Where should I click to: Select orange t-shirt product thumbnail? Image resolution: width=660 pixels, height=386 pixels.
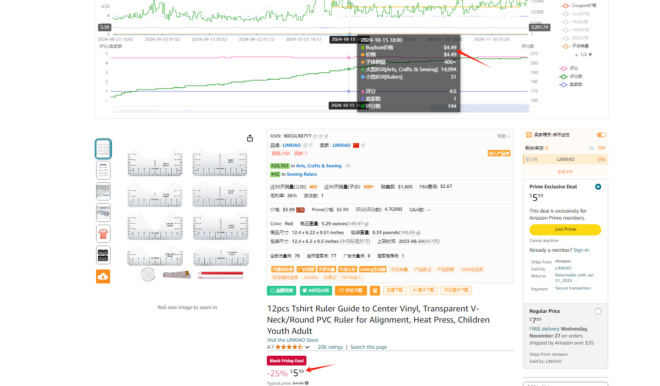(x=103, y=234)
